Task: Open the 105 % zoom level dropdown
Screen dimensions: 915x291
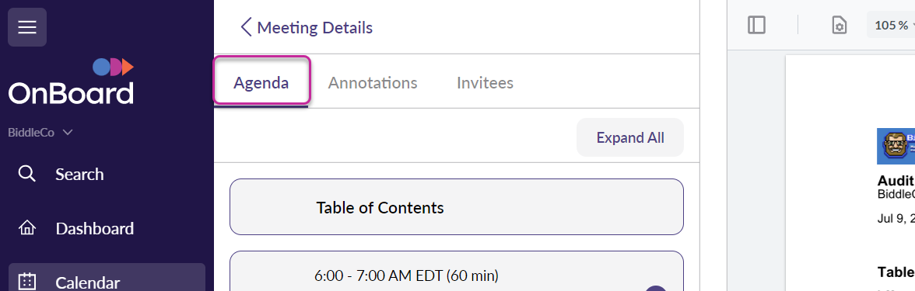Action: 892,25
